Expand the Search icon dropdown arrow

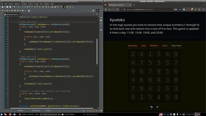click(x=58, y=7)
